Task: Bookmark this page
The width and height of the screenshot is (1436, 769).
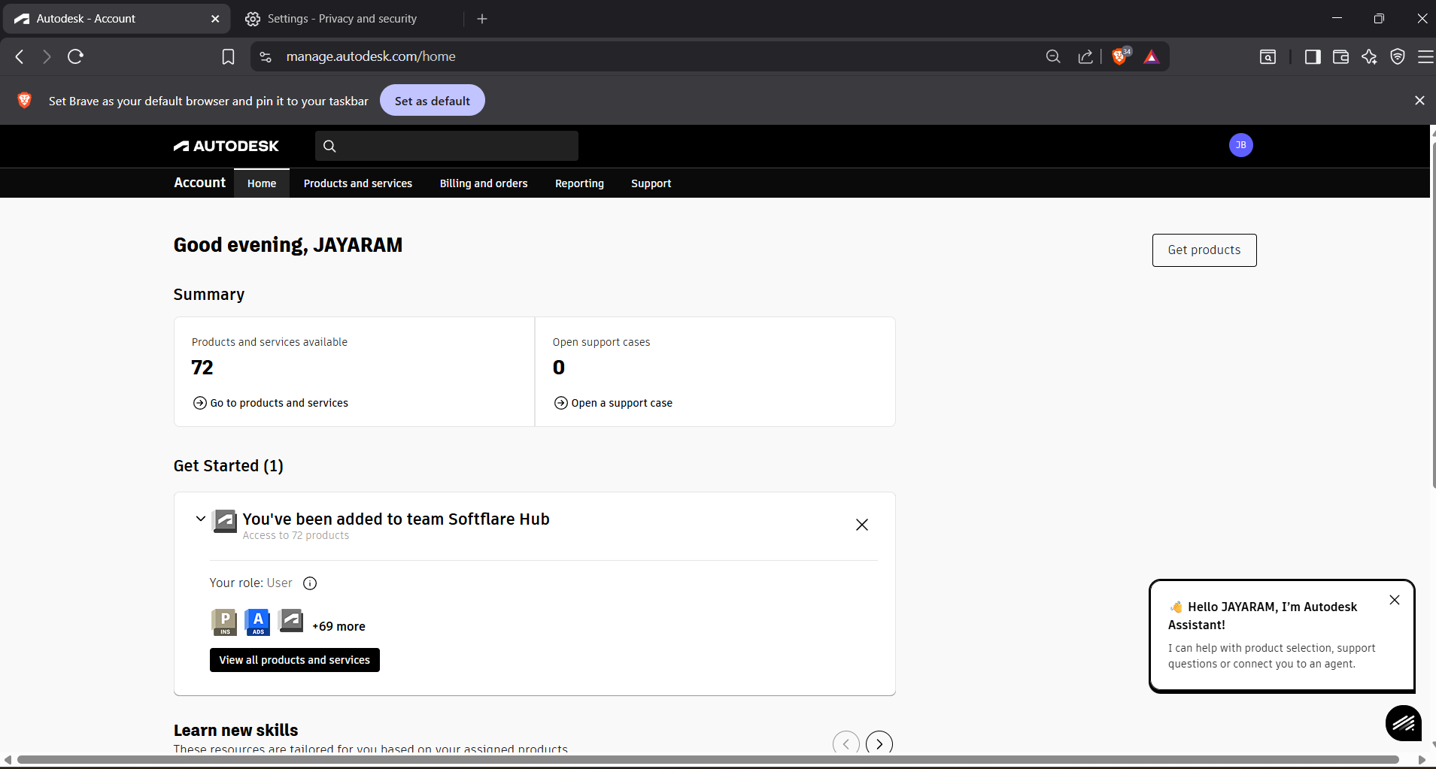Action: click(228, 56)
